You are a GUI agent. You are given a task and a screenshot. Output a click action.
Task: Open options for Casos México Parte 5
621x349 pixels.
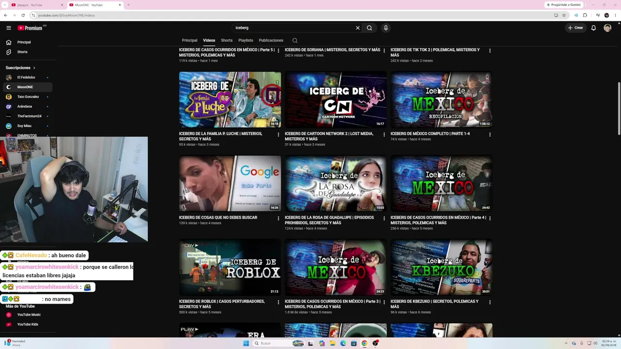[x=278, y=50]
